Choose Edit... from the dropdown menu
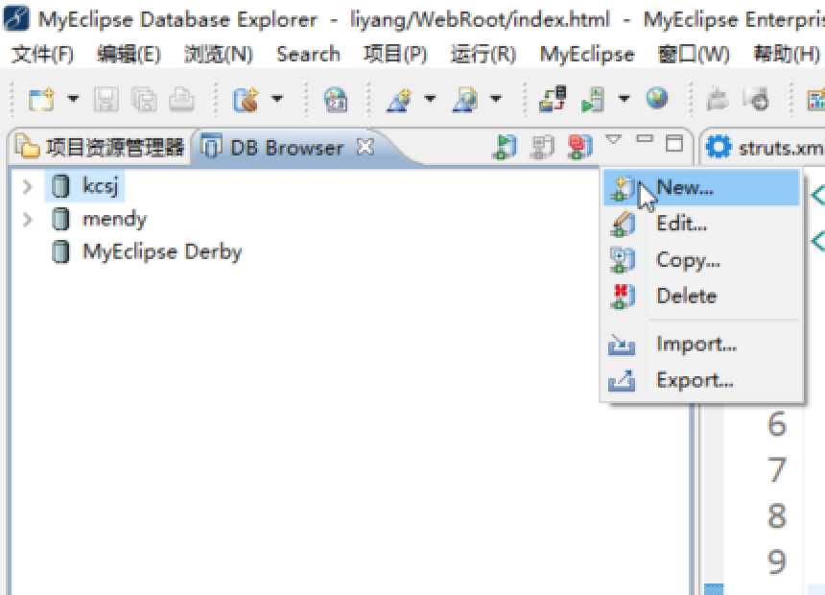This screenshot has height=595, width=825. click(x=701, y=224)
